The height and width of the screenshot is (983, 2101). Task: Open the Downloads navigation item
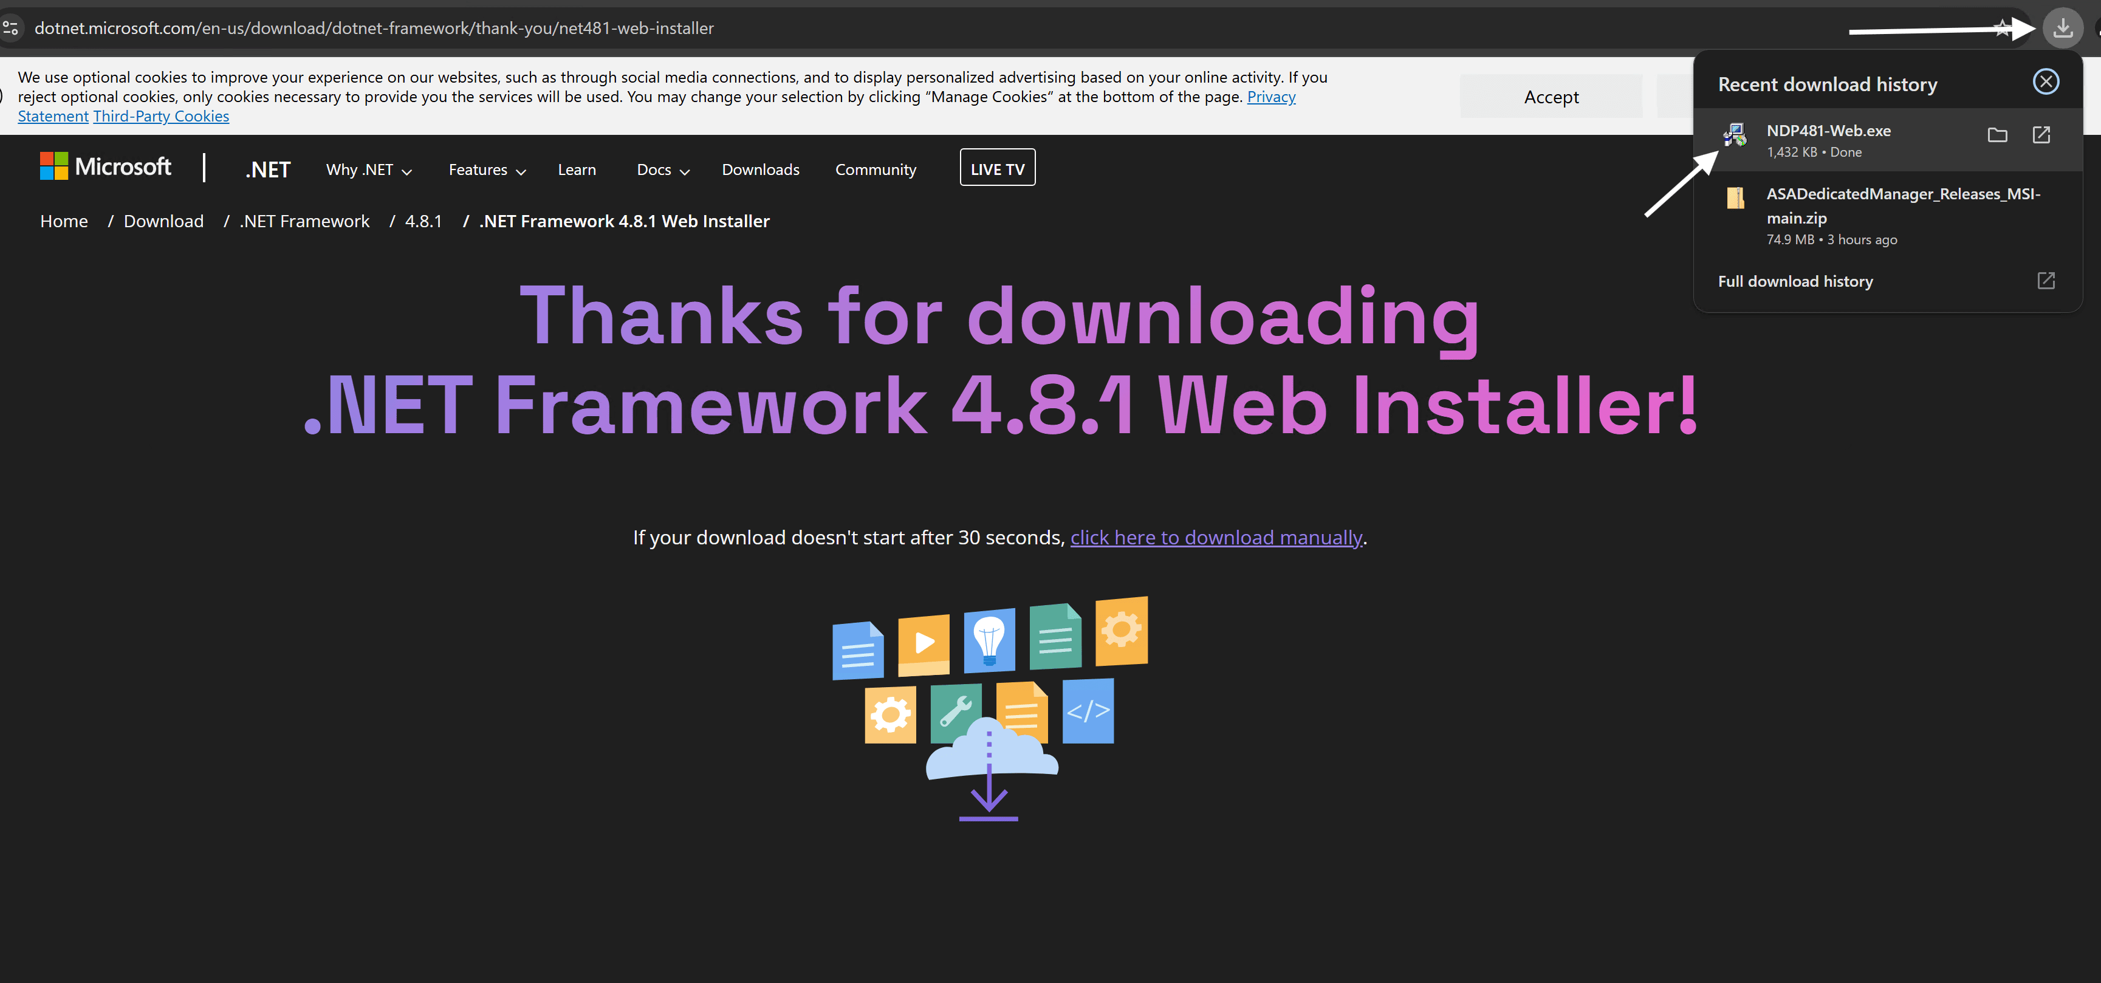point(760,170)
